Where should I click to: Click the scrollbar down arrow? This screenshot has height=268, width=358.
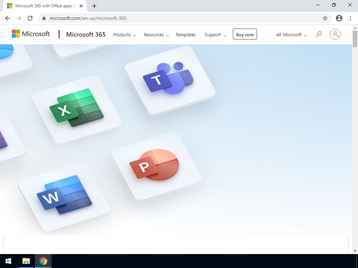tap(355, 251)
